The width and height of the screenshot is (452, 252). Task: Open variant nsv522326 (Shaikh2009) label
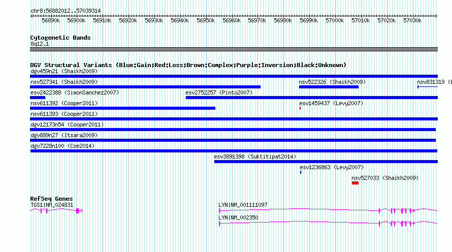pos(332,82)
